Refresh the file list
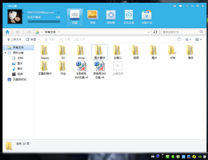This screenshot has width=208, height=160. click(155, 32)
